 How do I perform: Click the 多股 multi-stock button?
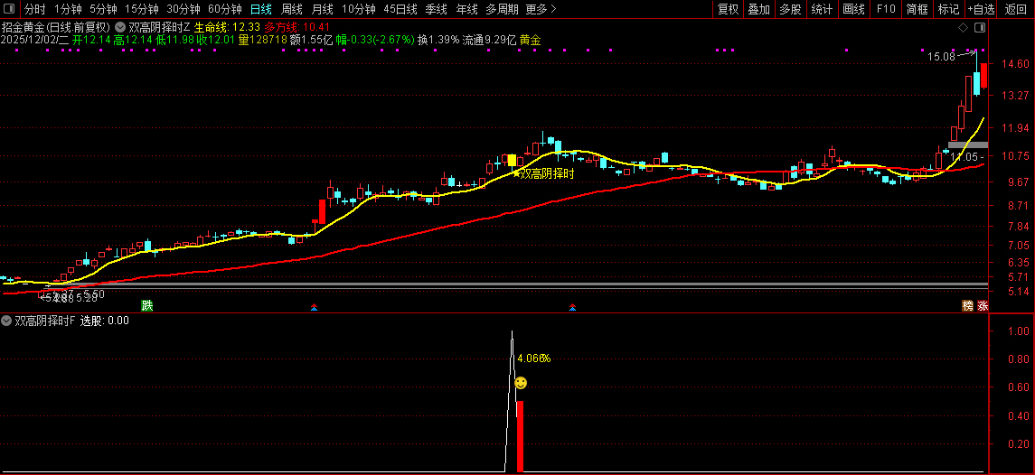tap(790, 9)
